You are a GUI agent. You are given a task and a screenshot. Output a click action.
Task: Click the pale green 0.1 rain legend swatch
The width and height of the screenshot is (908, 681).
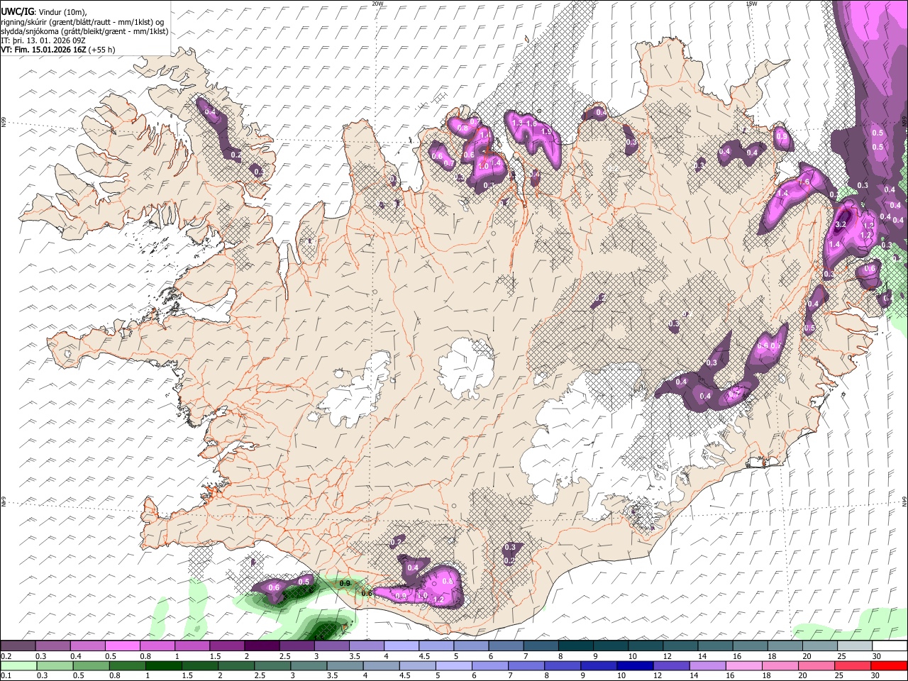click(18, 666)
